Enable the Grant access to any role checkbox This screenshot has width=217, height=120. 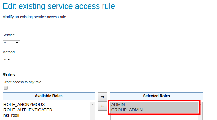[x=6, y=88]
